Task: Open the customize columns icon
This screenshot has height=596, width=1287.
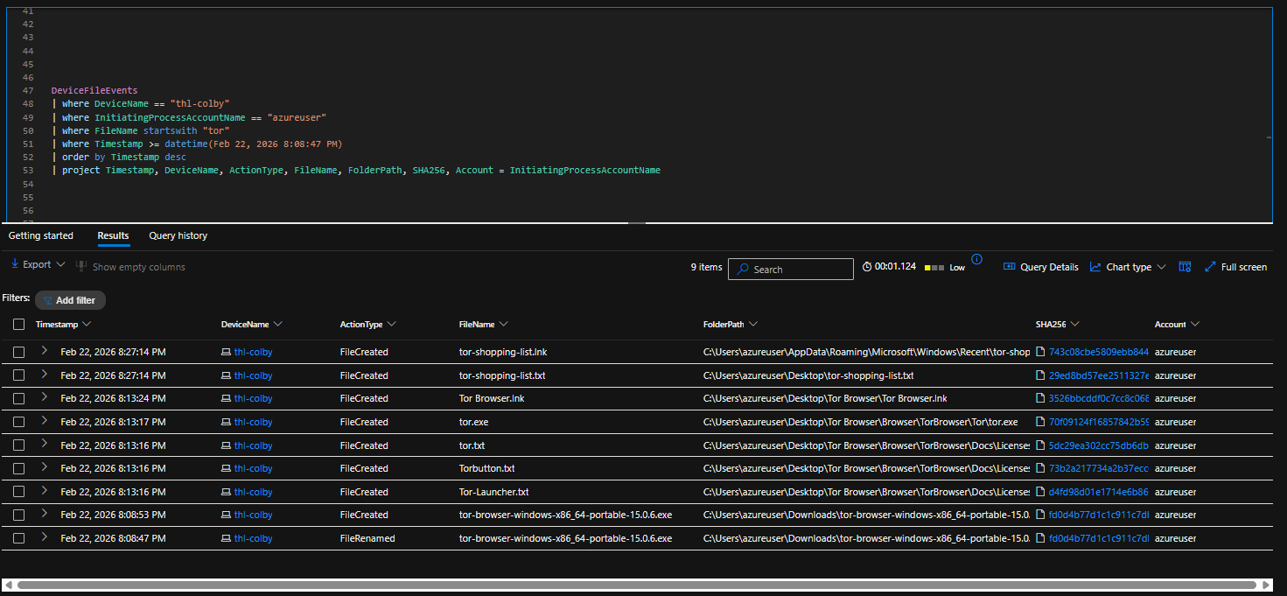Action: pos(1185,267)
